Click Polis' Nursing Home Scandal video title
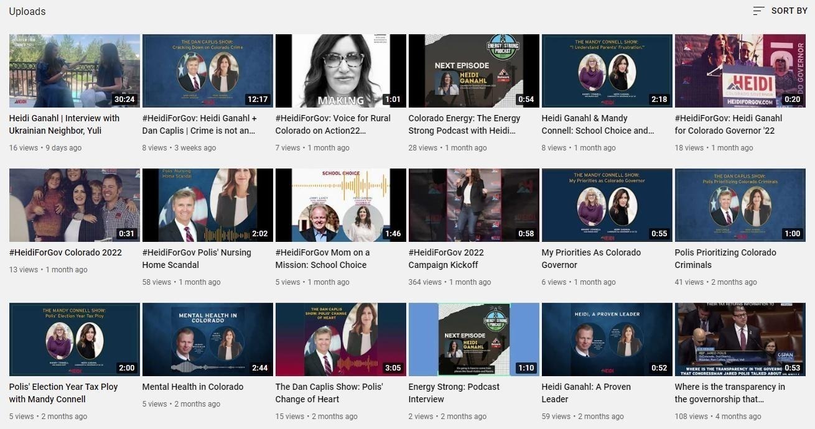Viewport: 815px width, 429px height. point(197,259)
